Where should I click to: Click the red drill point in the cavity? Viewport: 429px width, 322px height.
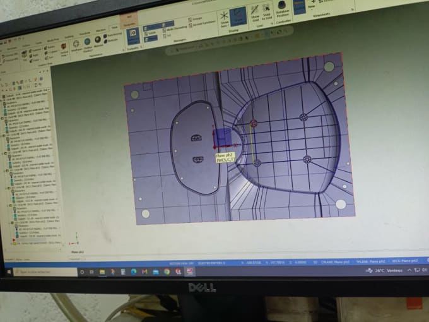(254, 123)
